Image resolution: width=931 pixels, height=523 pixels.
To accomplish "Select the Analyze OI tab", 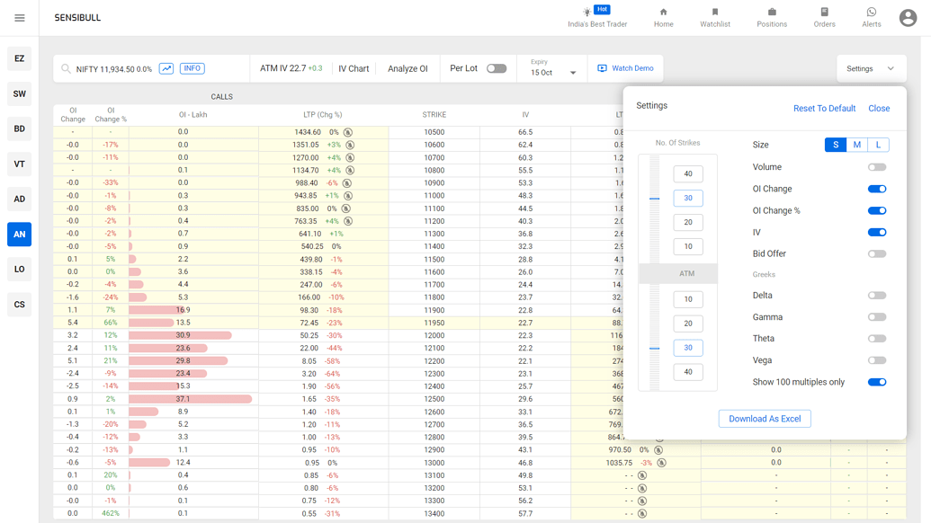I will [407, 68].
